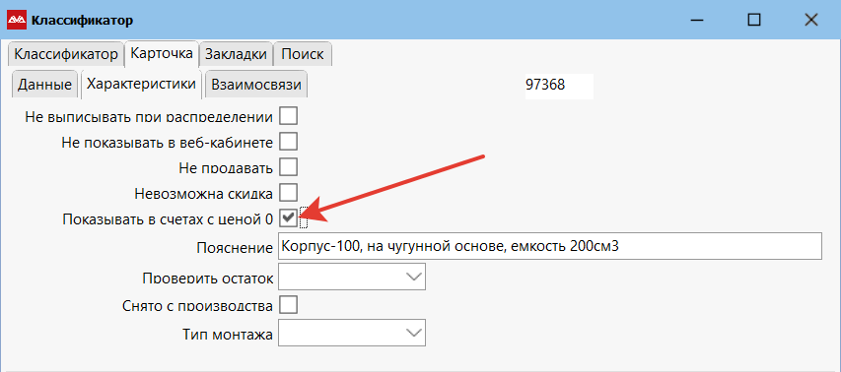
Task: Select the Характеристики sub-tab
Action: pyautogui.click(x=142, y=84)
